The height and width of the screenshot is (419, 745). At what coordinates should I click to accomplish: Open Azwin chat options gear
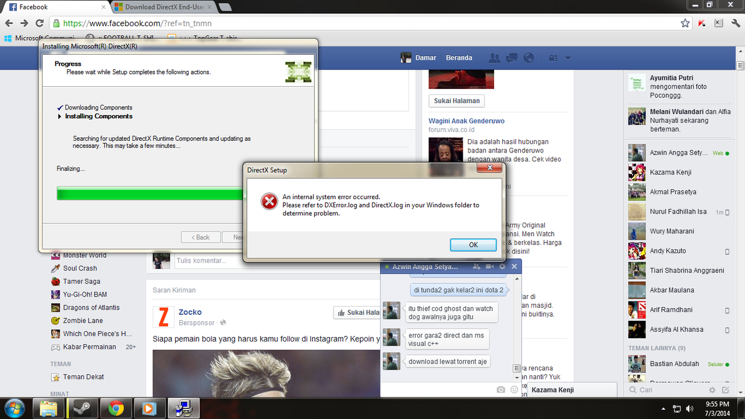502,267
